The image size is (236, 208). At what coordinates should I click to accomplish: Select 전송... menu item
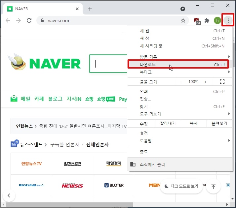pos(180,99)
